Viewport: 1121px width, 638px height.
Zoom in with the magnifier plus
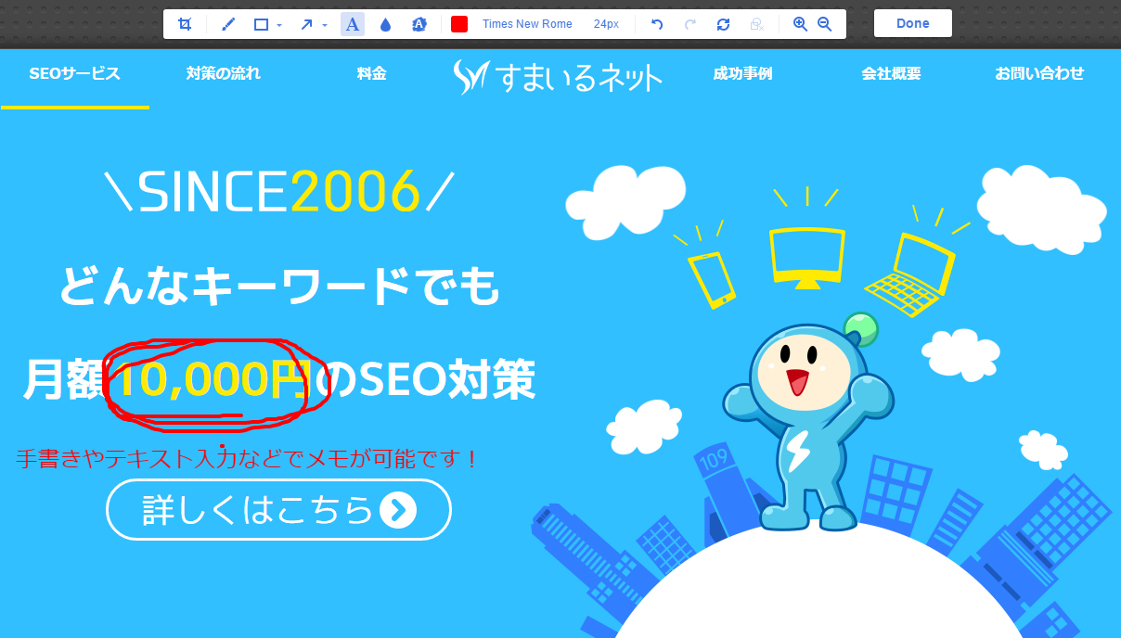800,24
